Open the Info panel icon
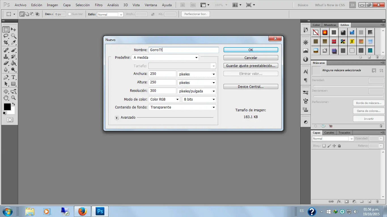Screen dimensions: 387x217 click(x=305, y=59)
